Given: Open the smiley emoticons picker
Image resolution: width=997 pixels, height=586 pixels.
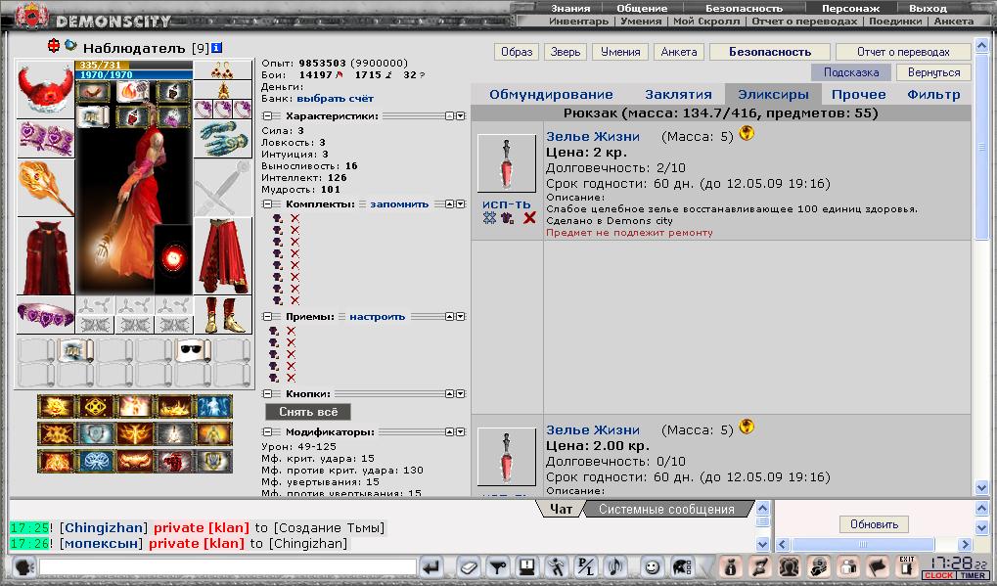Looking at the screenshot, I should (x=652, y=567).
